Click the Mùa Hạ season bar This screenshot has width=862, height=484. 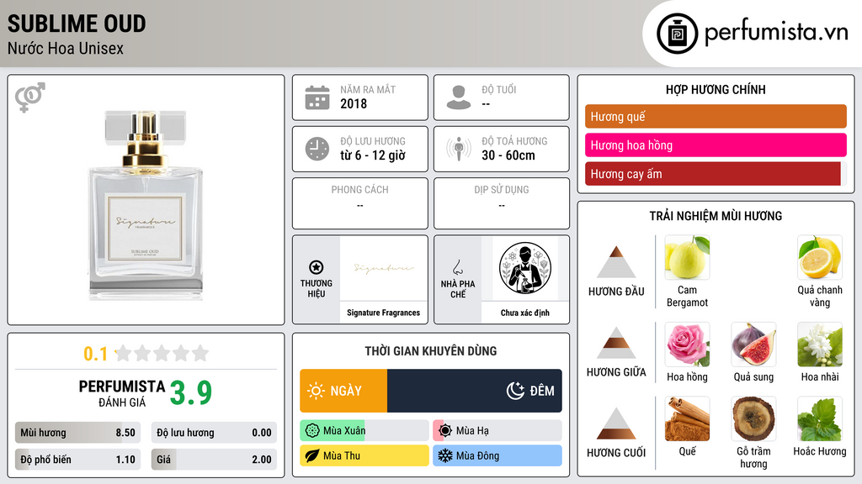tap(497, 430)
